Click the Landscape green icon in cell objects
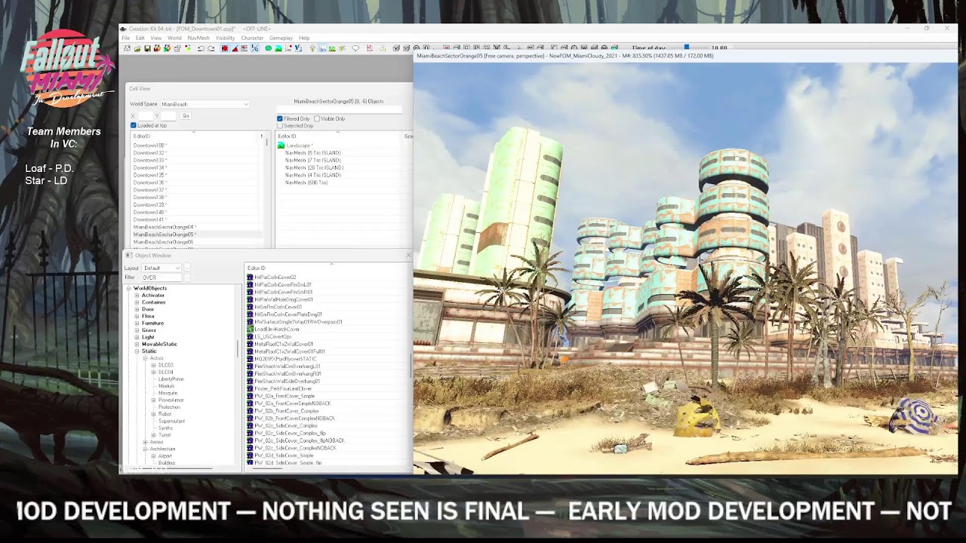The image size is (966, 543). click(281, 146)
